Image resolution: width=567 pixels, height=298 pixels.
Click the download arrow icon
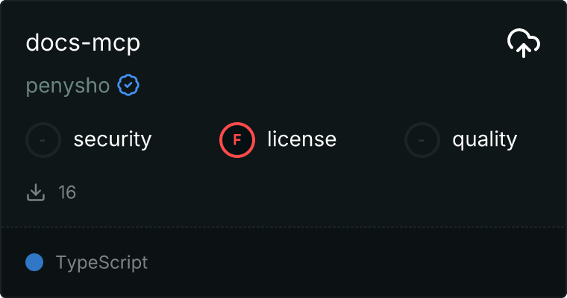36,192
